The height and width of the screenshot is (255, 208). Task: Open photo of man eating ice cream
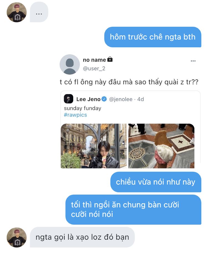pos(94,146)
